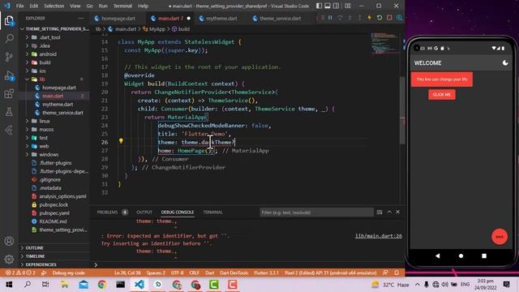Open Source Control view

point(9,57)
